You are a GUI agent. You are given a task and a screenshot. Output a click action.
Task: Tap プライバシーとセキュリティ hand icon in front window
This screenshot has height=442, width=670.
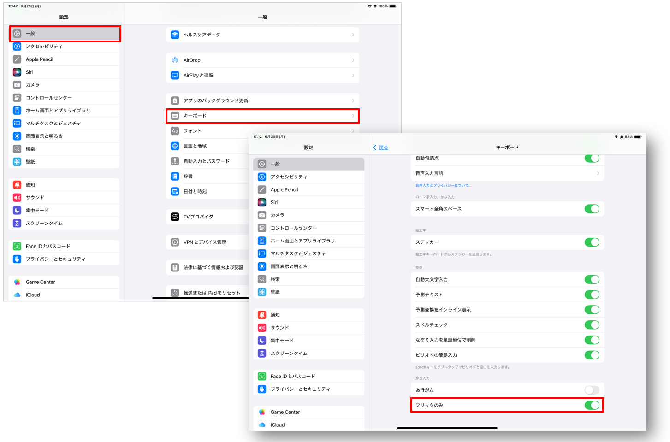(x=262, y=389)
